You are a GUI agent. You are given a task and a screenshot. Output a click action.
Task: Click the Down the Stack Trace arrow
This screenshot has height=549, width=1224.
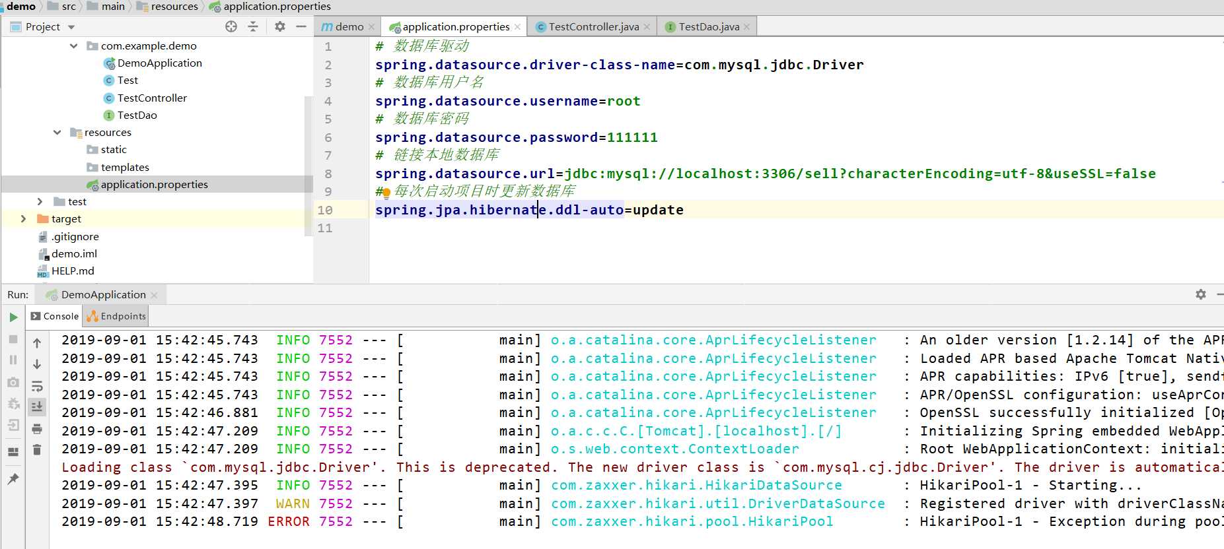coord(37,364)
